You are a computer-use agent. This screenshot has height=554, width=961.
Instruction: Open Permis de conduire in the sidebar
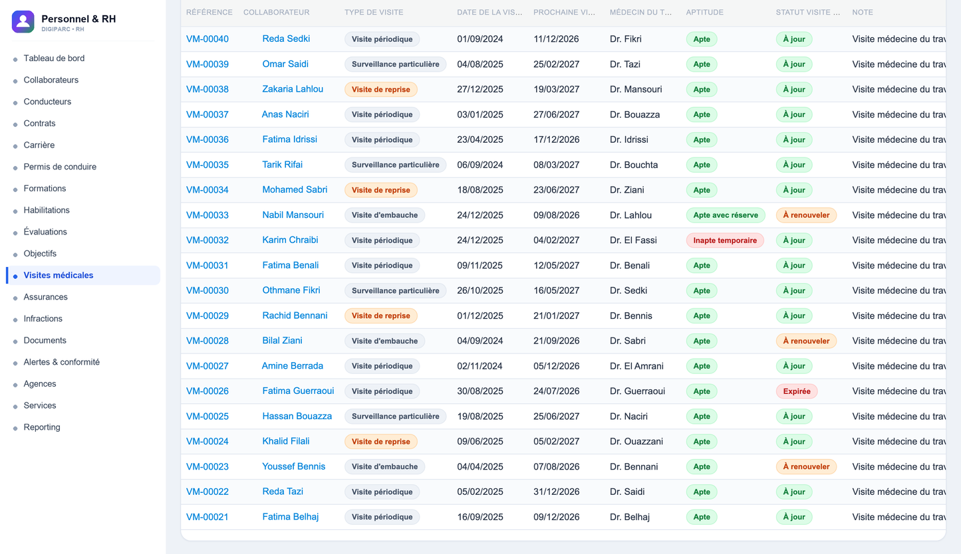(60, 167)
